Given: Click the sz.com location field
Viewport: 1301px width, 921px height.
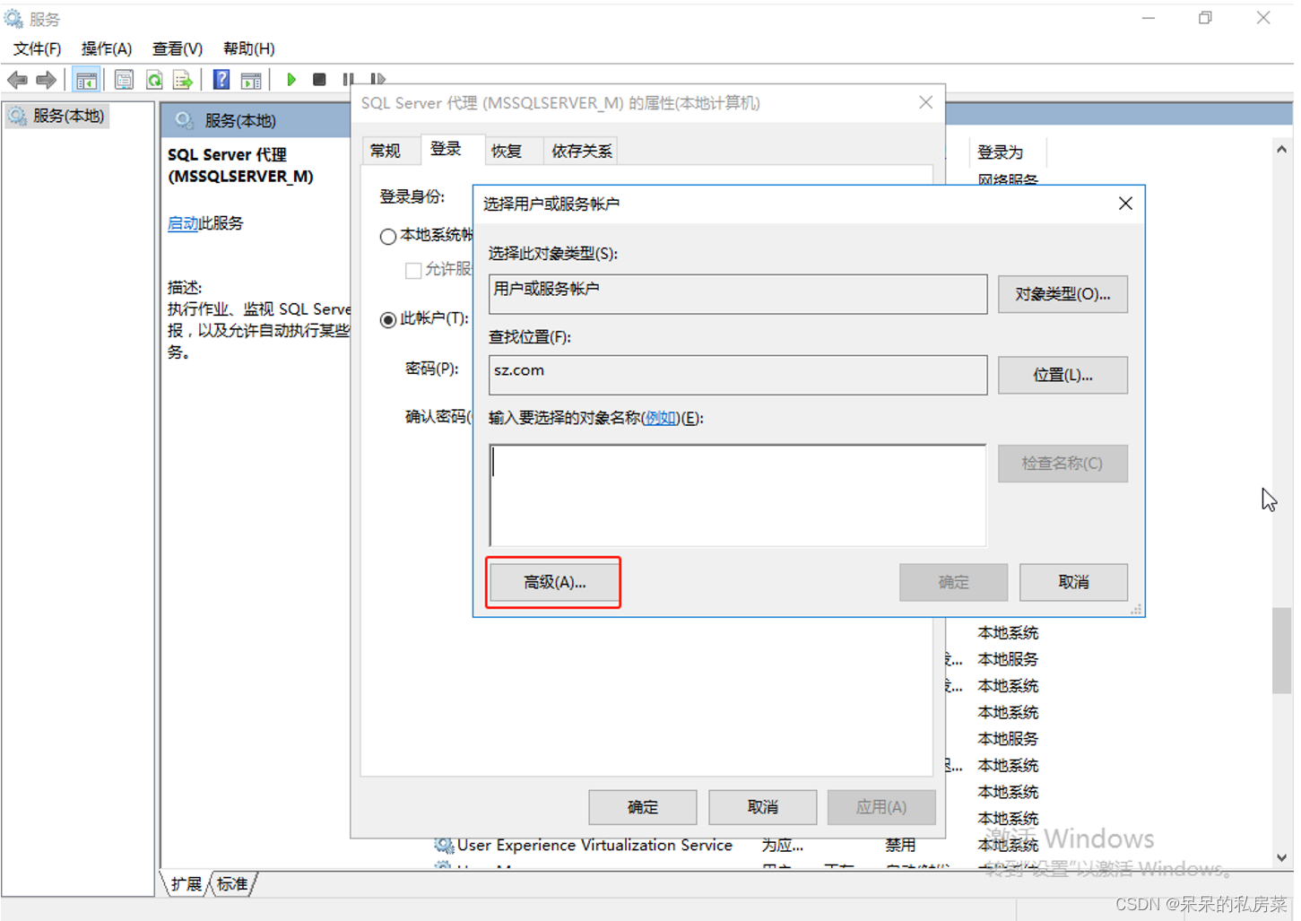Looking at the screenshot, I should point(738,375).
